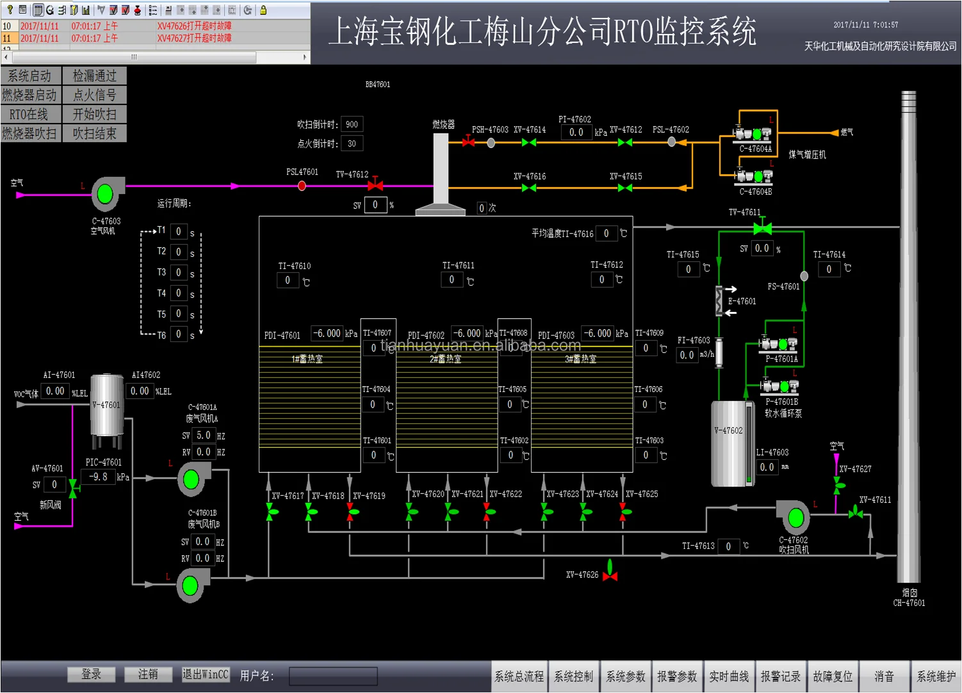Screen dimensions: 962x693
Task: Toggle the 系统启动 system start button
Action: (x=31, y=76)
